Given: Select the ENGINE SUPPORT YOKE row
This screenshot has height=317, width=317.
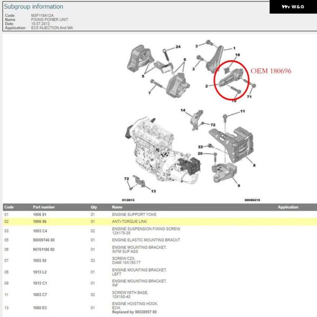Looking at the screenshot, I should pyautogui.click(x=158, y=215).
